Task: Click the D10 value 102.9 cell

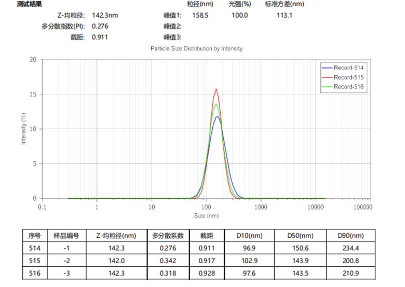Action: tap(246, 261)
